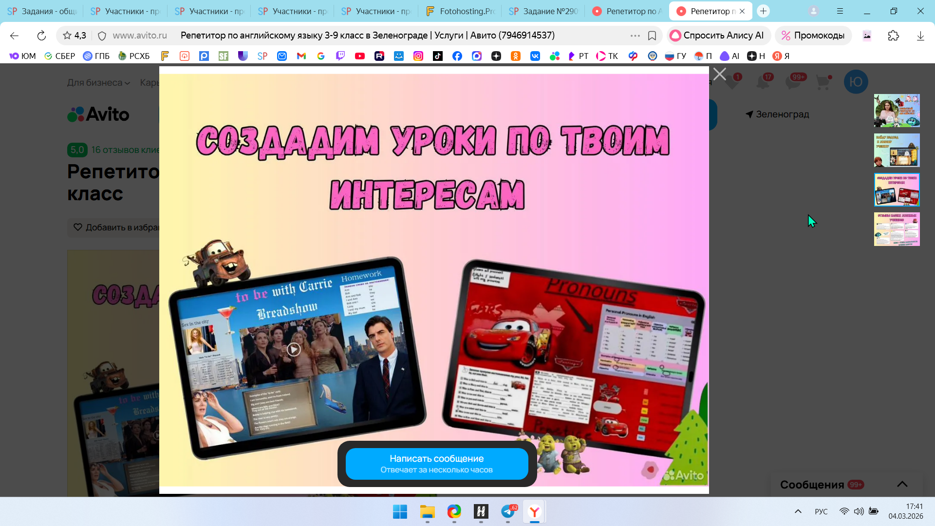Go back with the left arrow icon
The image size is (935, 526).
point(14,36)
